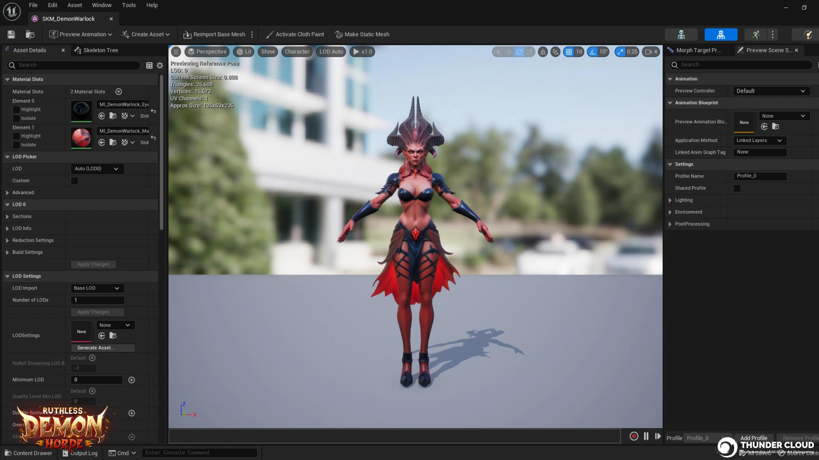Click the Generate Asset... button
This screenshot has width=819, height=460.
pos(103,348)
